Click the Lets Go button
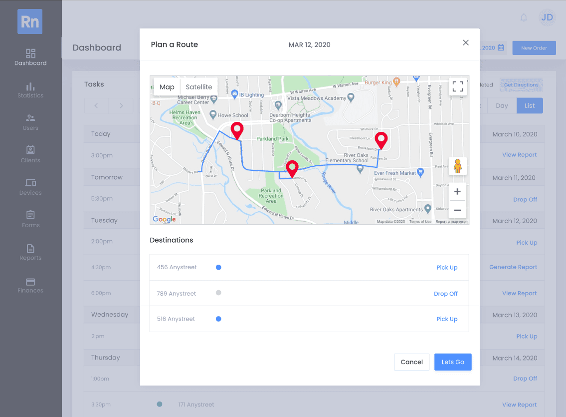Viewport: 566px width, 417px height. click(452, 362)
